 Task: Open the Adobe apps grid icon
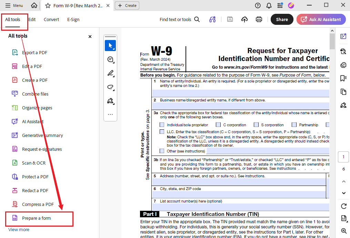coord(280,6)
